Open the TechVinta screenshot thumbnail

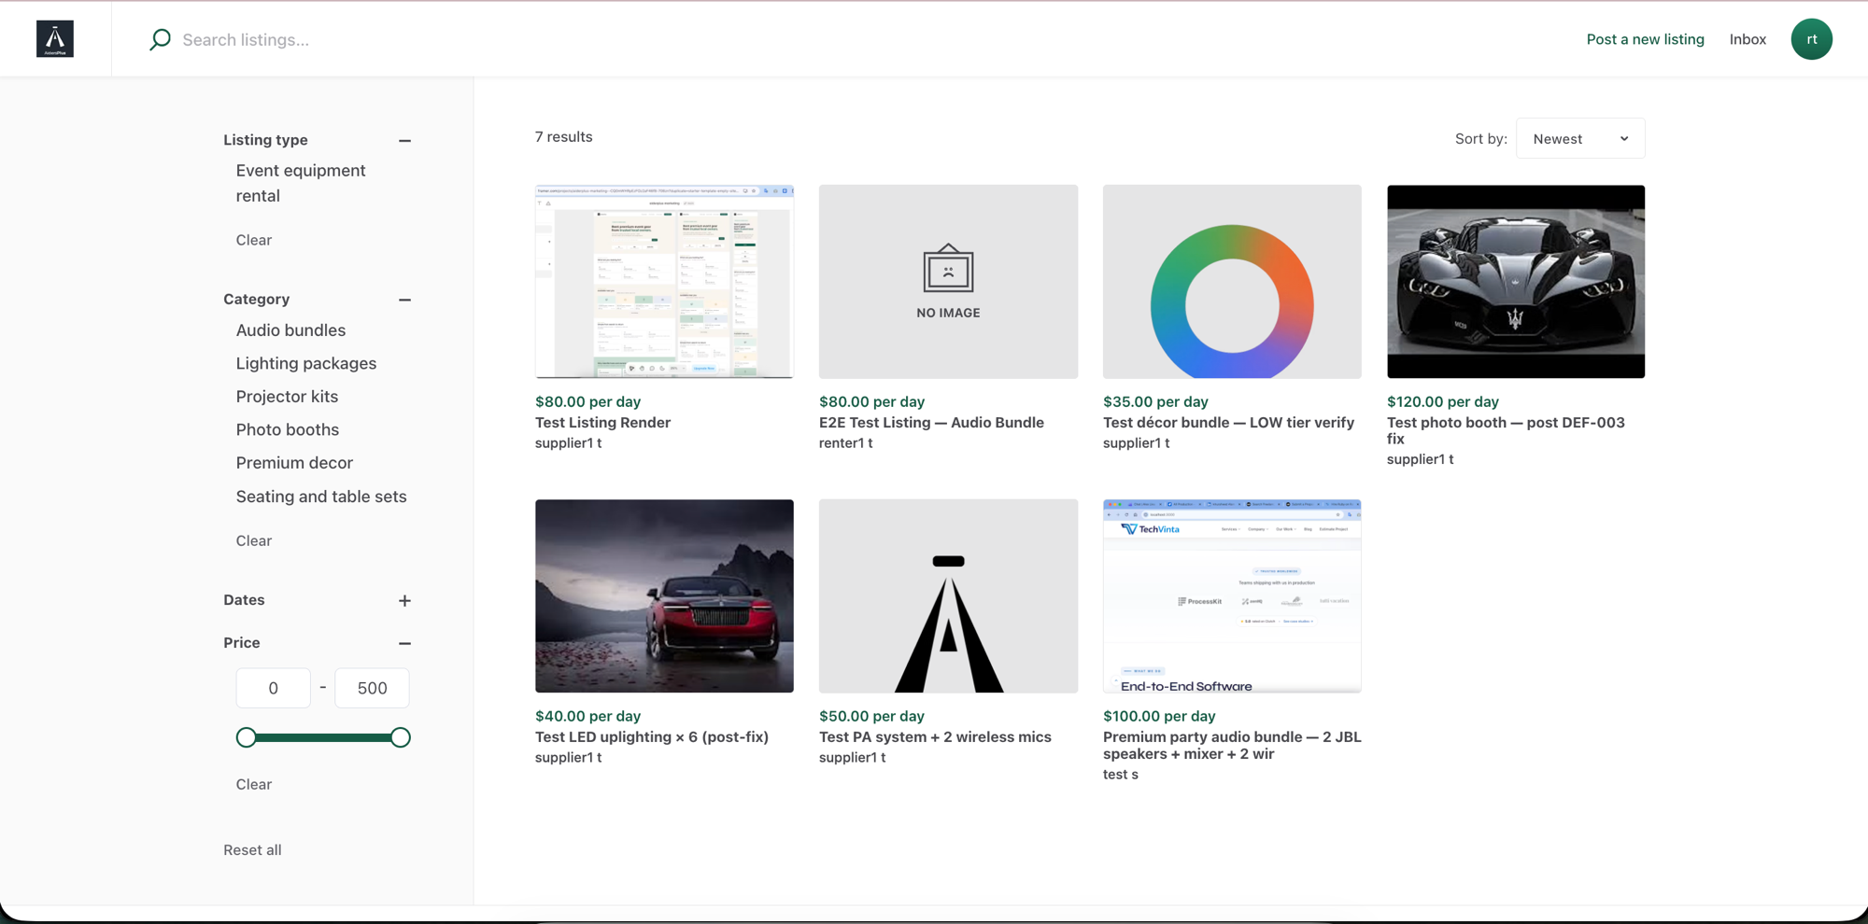1232,595
